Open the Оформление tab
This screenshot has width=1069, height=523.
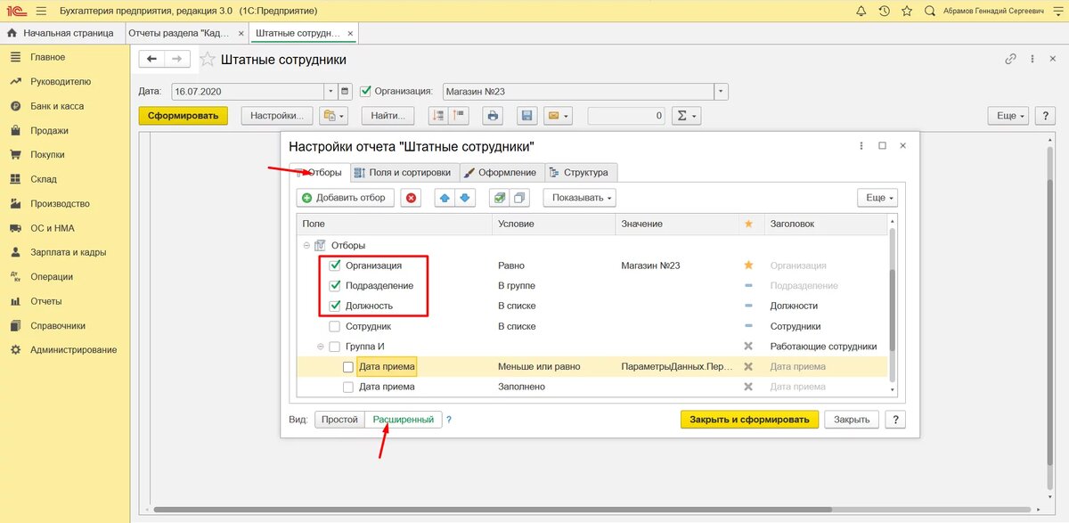click(x=502, y=172)
